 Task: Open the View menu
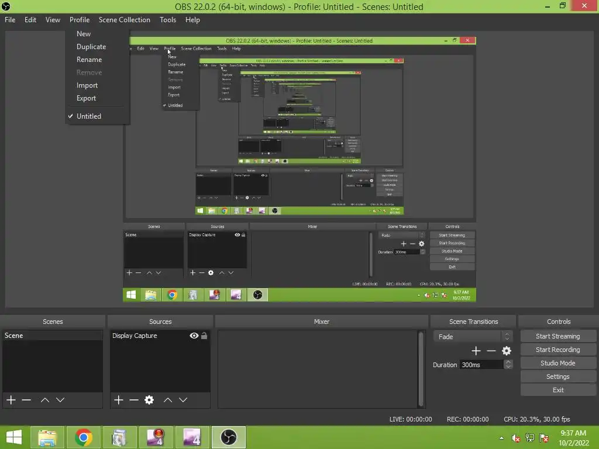click(53, 20)
